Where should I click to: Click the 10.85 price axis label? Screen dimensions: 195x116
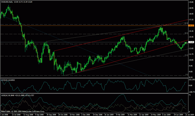coord(191,60)
